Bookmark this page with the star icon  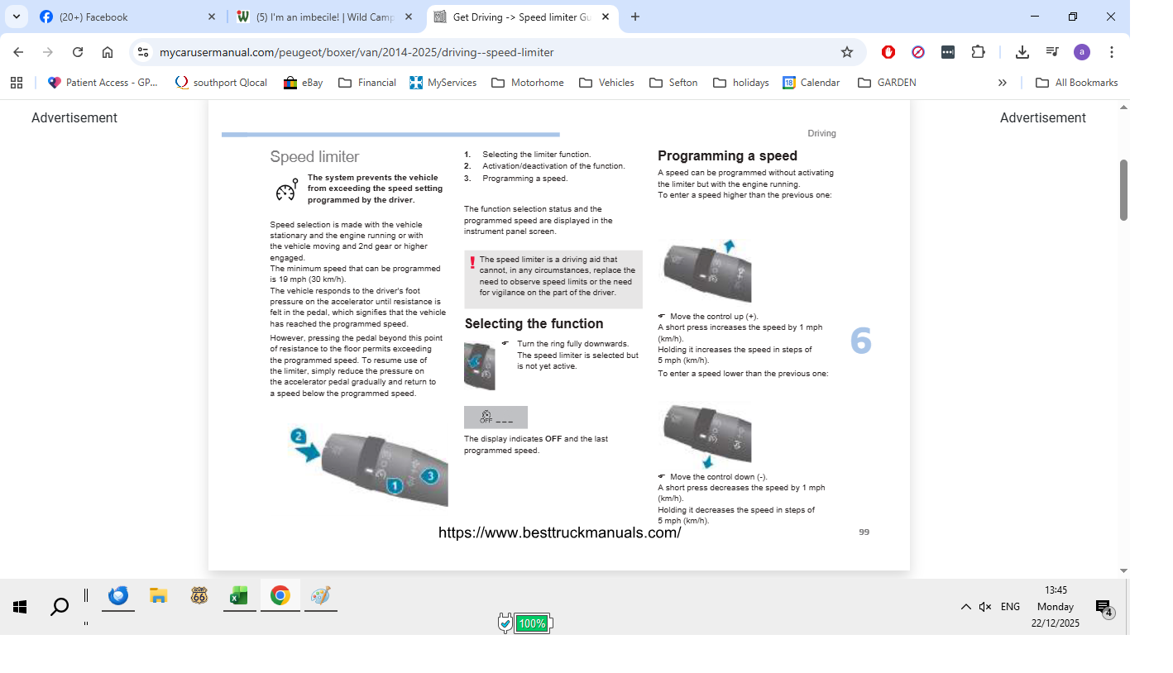pyautogui.click(x=846, y=52)
